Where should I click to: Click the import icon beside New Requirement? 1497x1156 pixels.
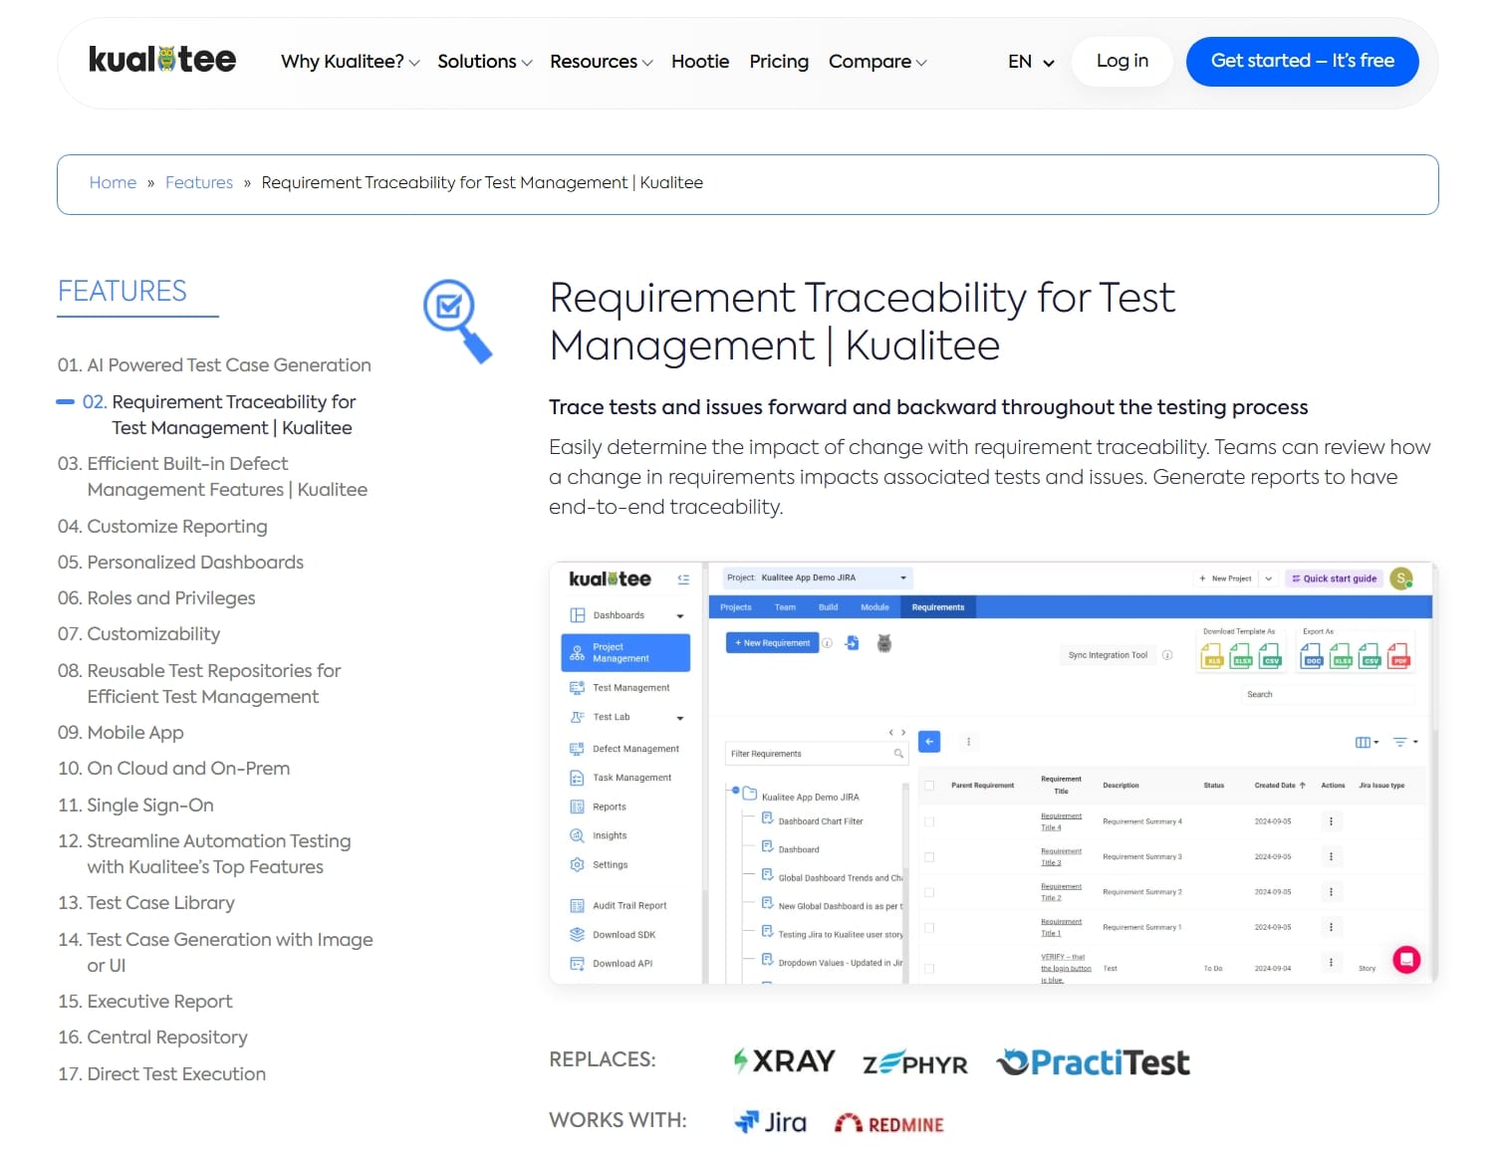pos(853,643)
